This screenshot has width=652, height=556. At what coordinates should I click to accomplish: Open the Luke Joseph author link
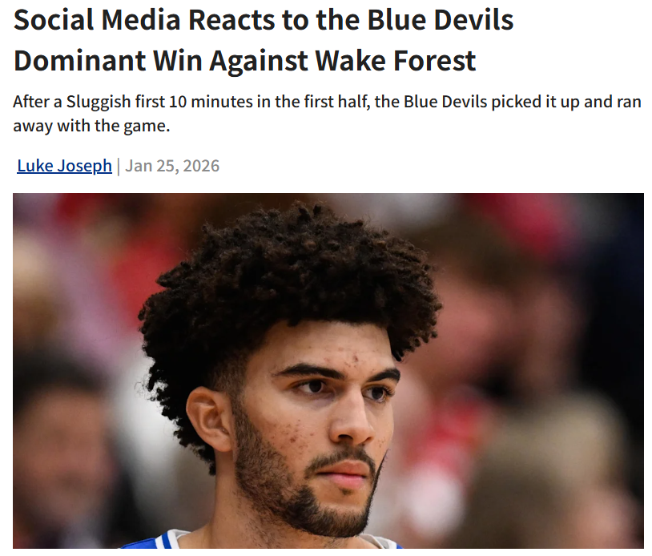tap(64, 166)
